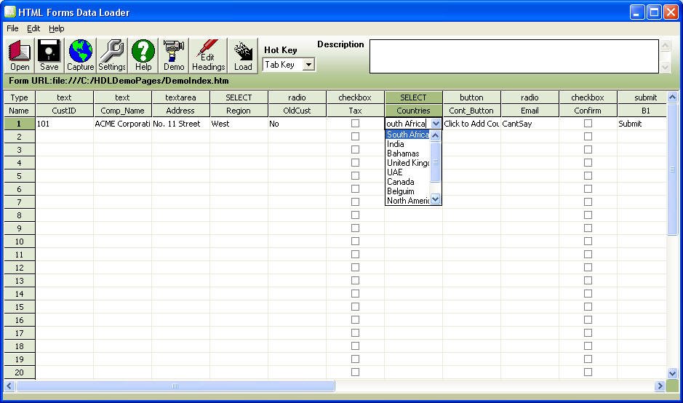Screen dimensions: 683x403
Task: Toggle the Confirm checkbox in row 1
Action: [588, 123]
